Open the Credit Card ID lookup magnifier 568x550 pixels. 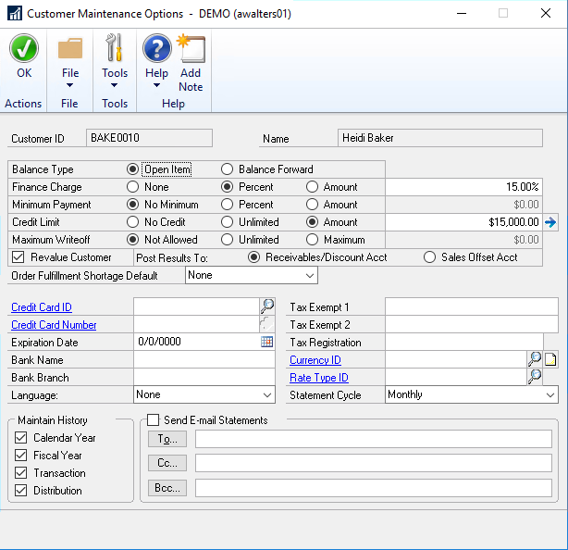267,306
